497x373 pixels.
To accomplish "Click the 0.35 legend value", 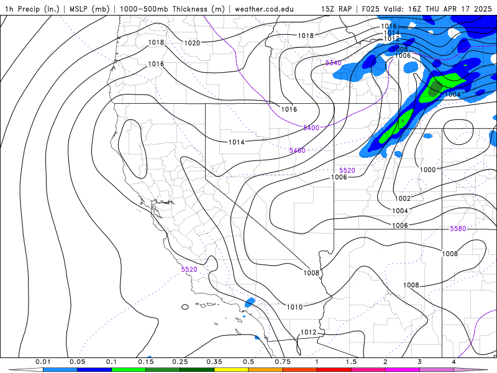I will pyautogui.click(x=214, y=362).
